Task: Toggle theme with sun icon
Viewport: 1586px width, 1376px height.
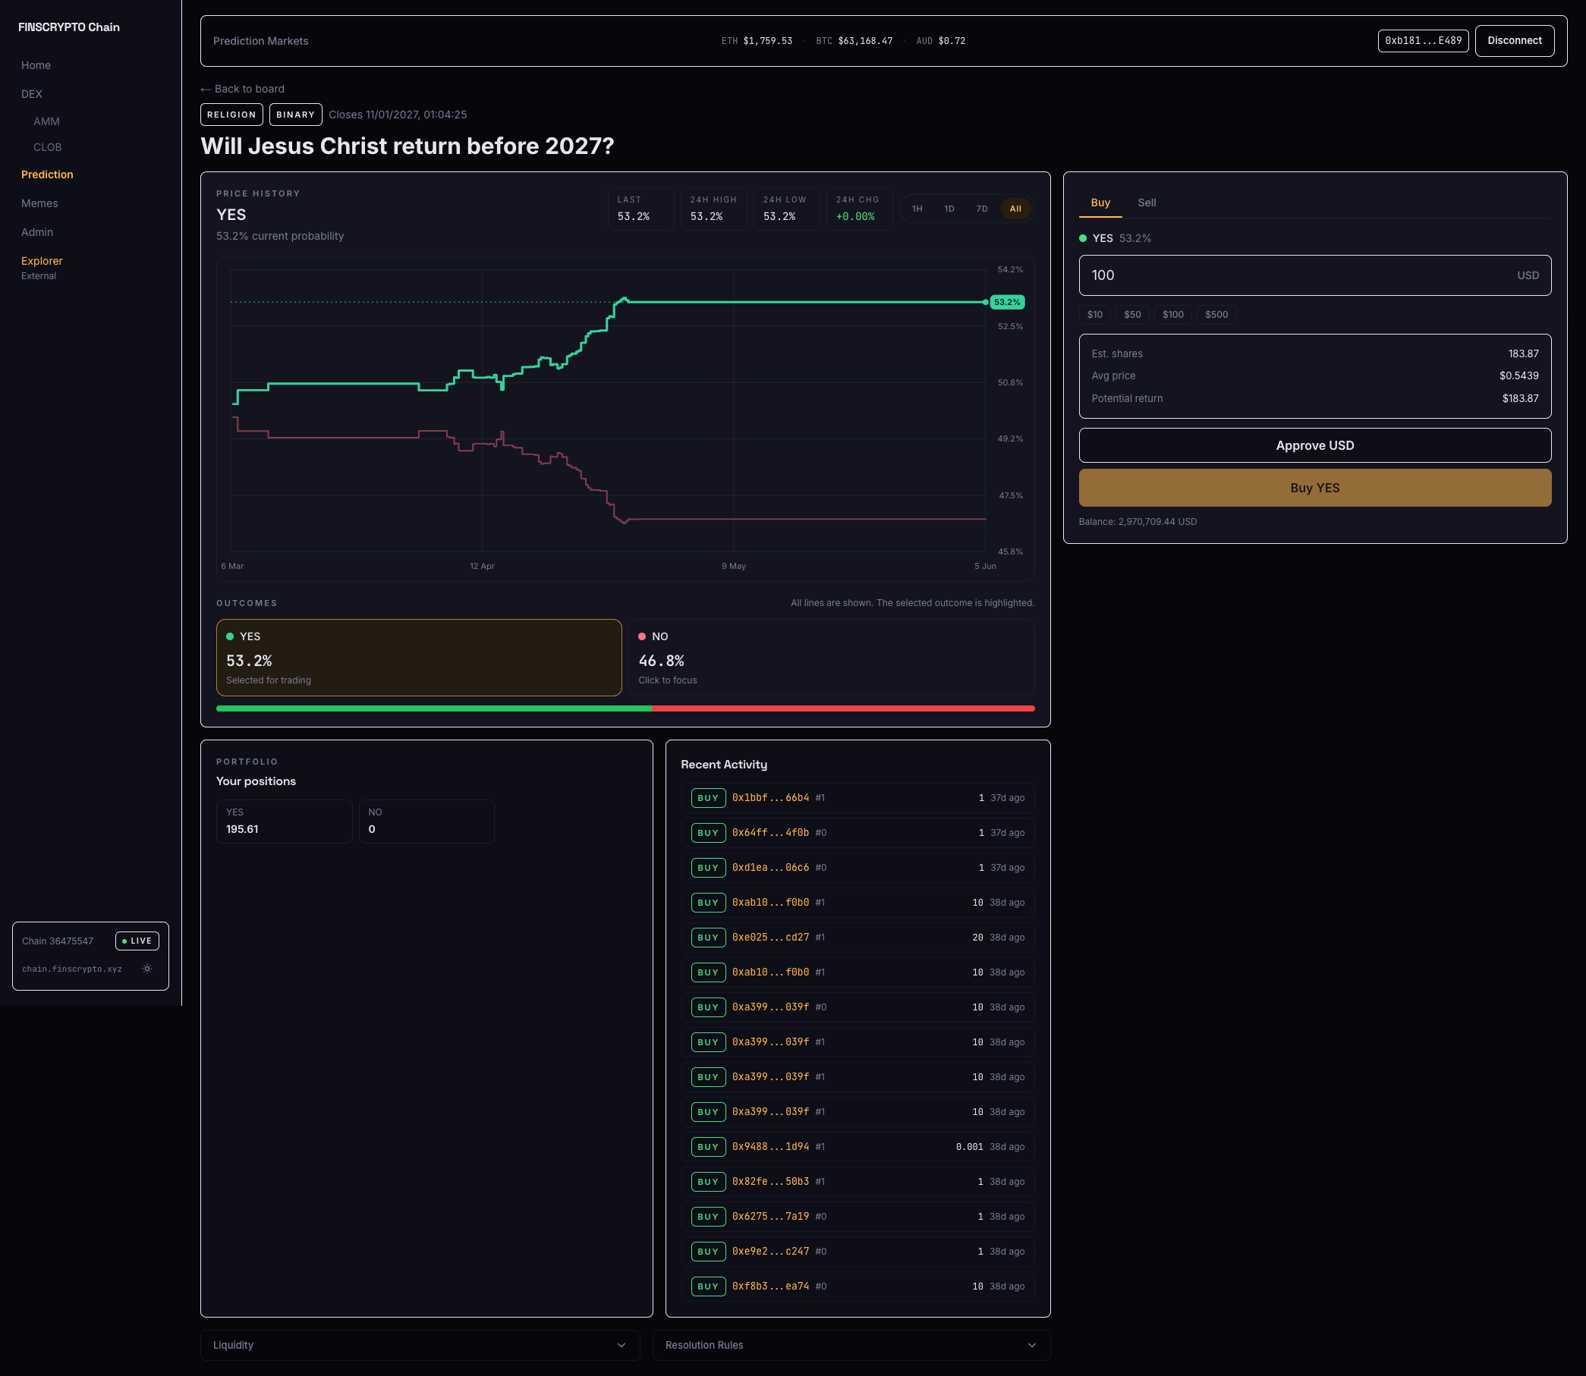Action: coord(147,969)
